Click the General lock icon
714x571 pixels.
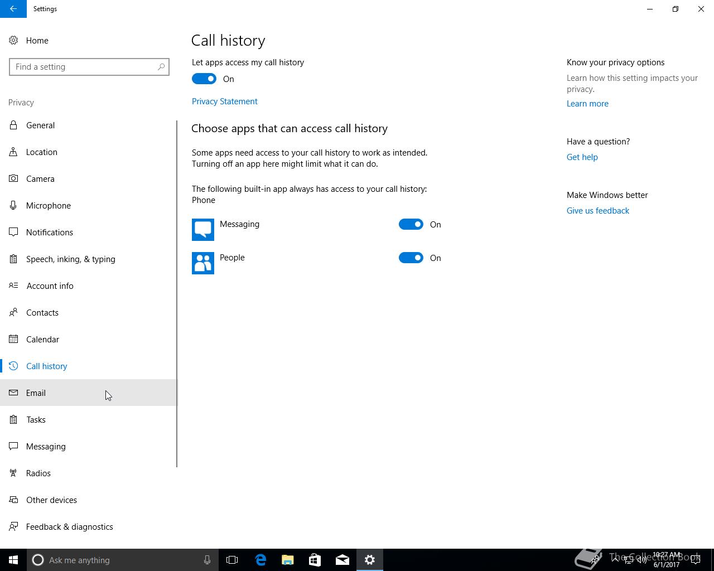[x=13, y=125]
